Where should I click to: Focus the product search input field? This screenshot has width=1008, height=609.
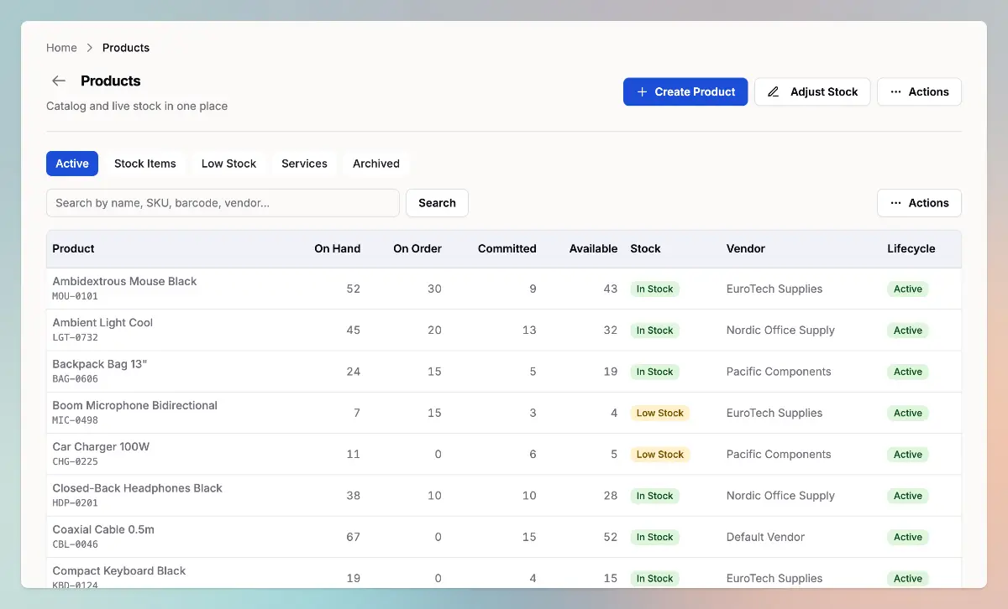pyautogui.click(x=223, y=203)
